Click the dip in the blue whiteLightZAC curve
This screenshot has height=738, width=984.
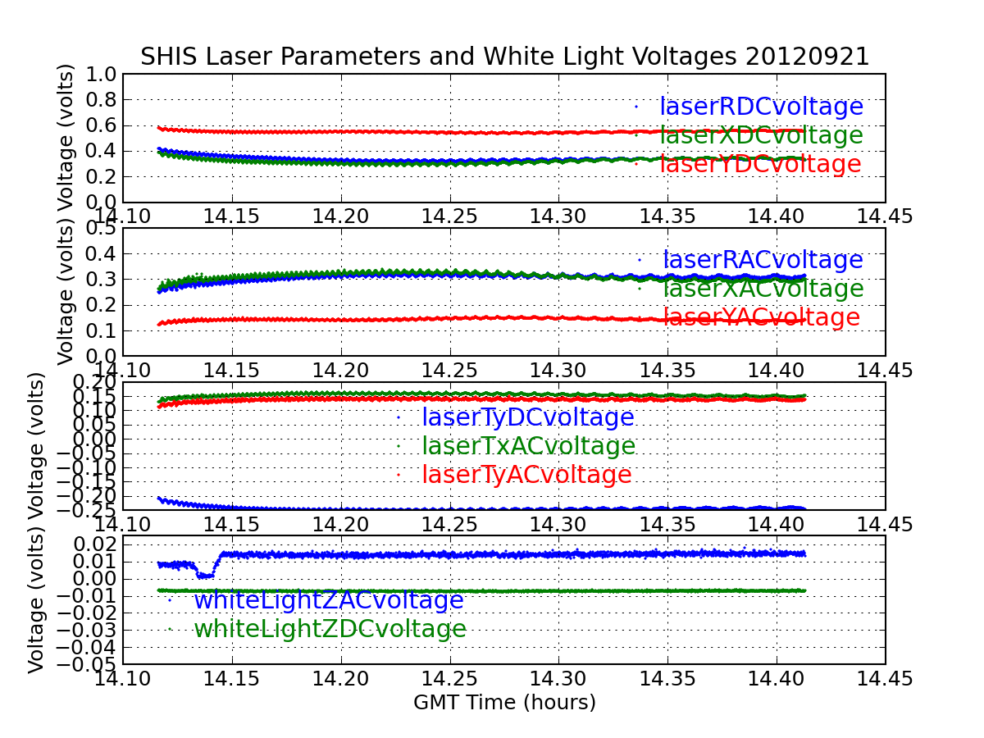pyautogui.click(x=203, y=575)
